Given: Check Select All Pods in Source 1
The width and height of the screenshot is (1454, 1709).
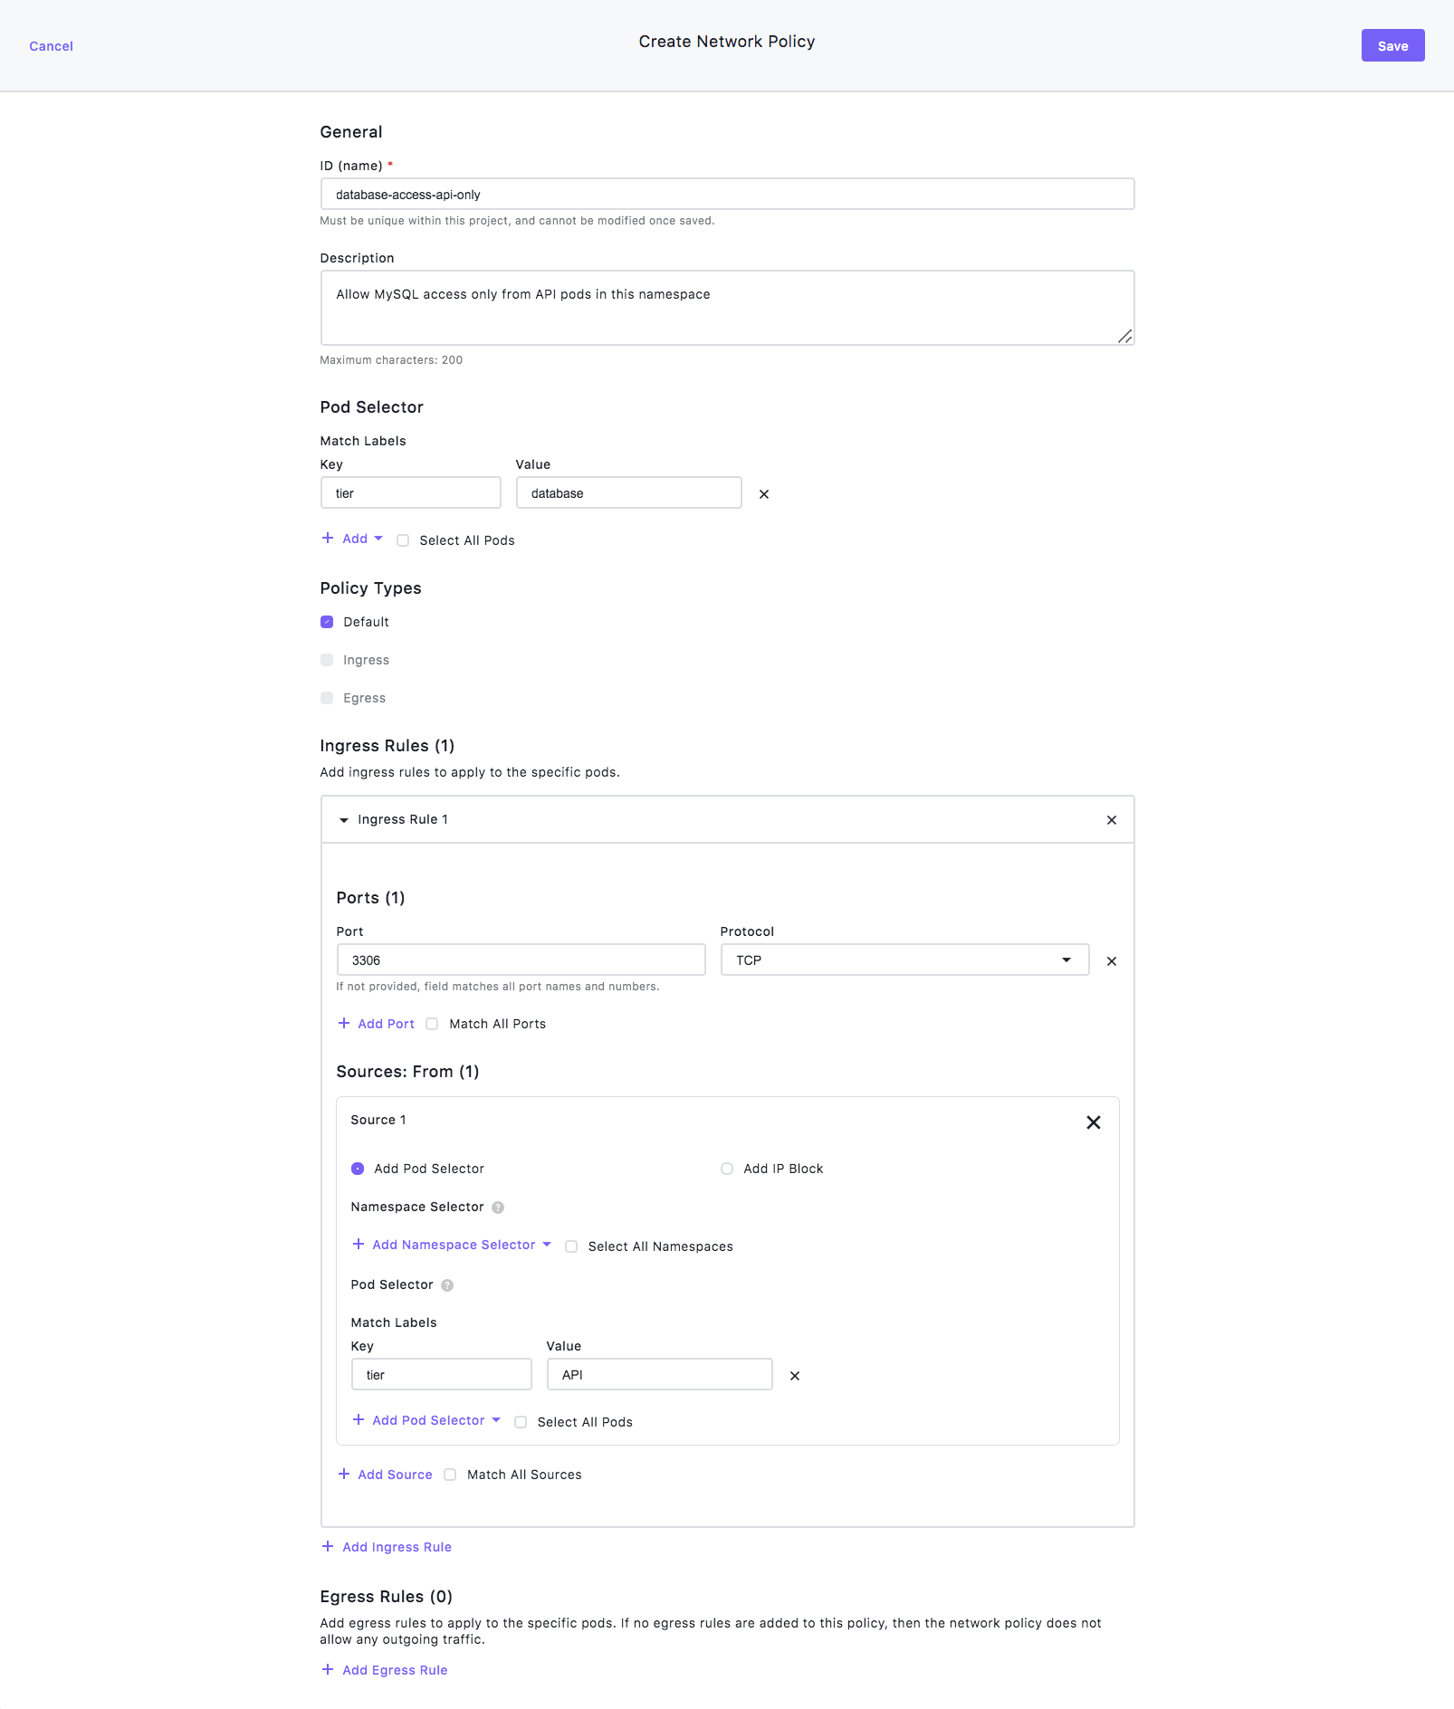Looking at the screenshot, I should pyautogui.click(x=521, y=1422).
